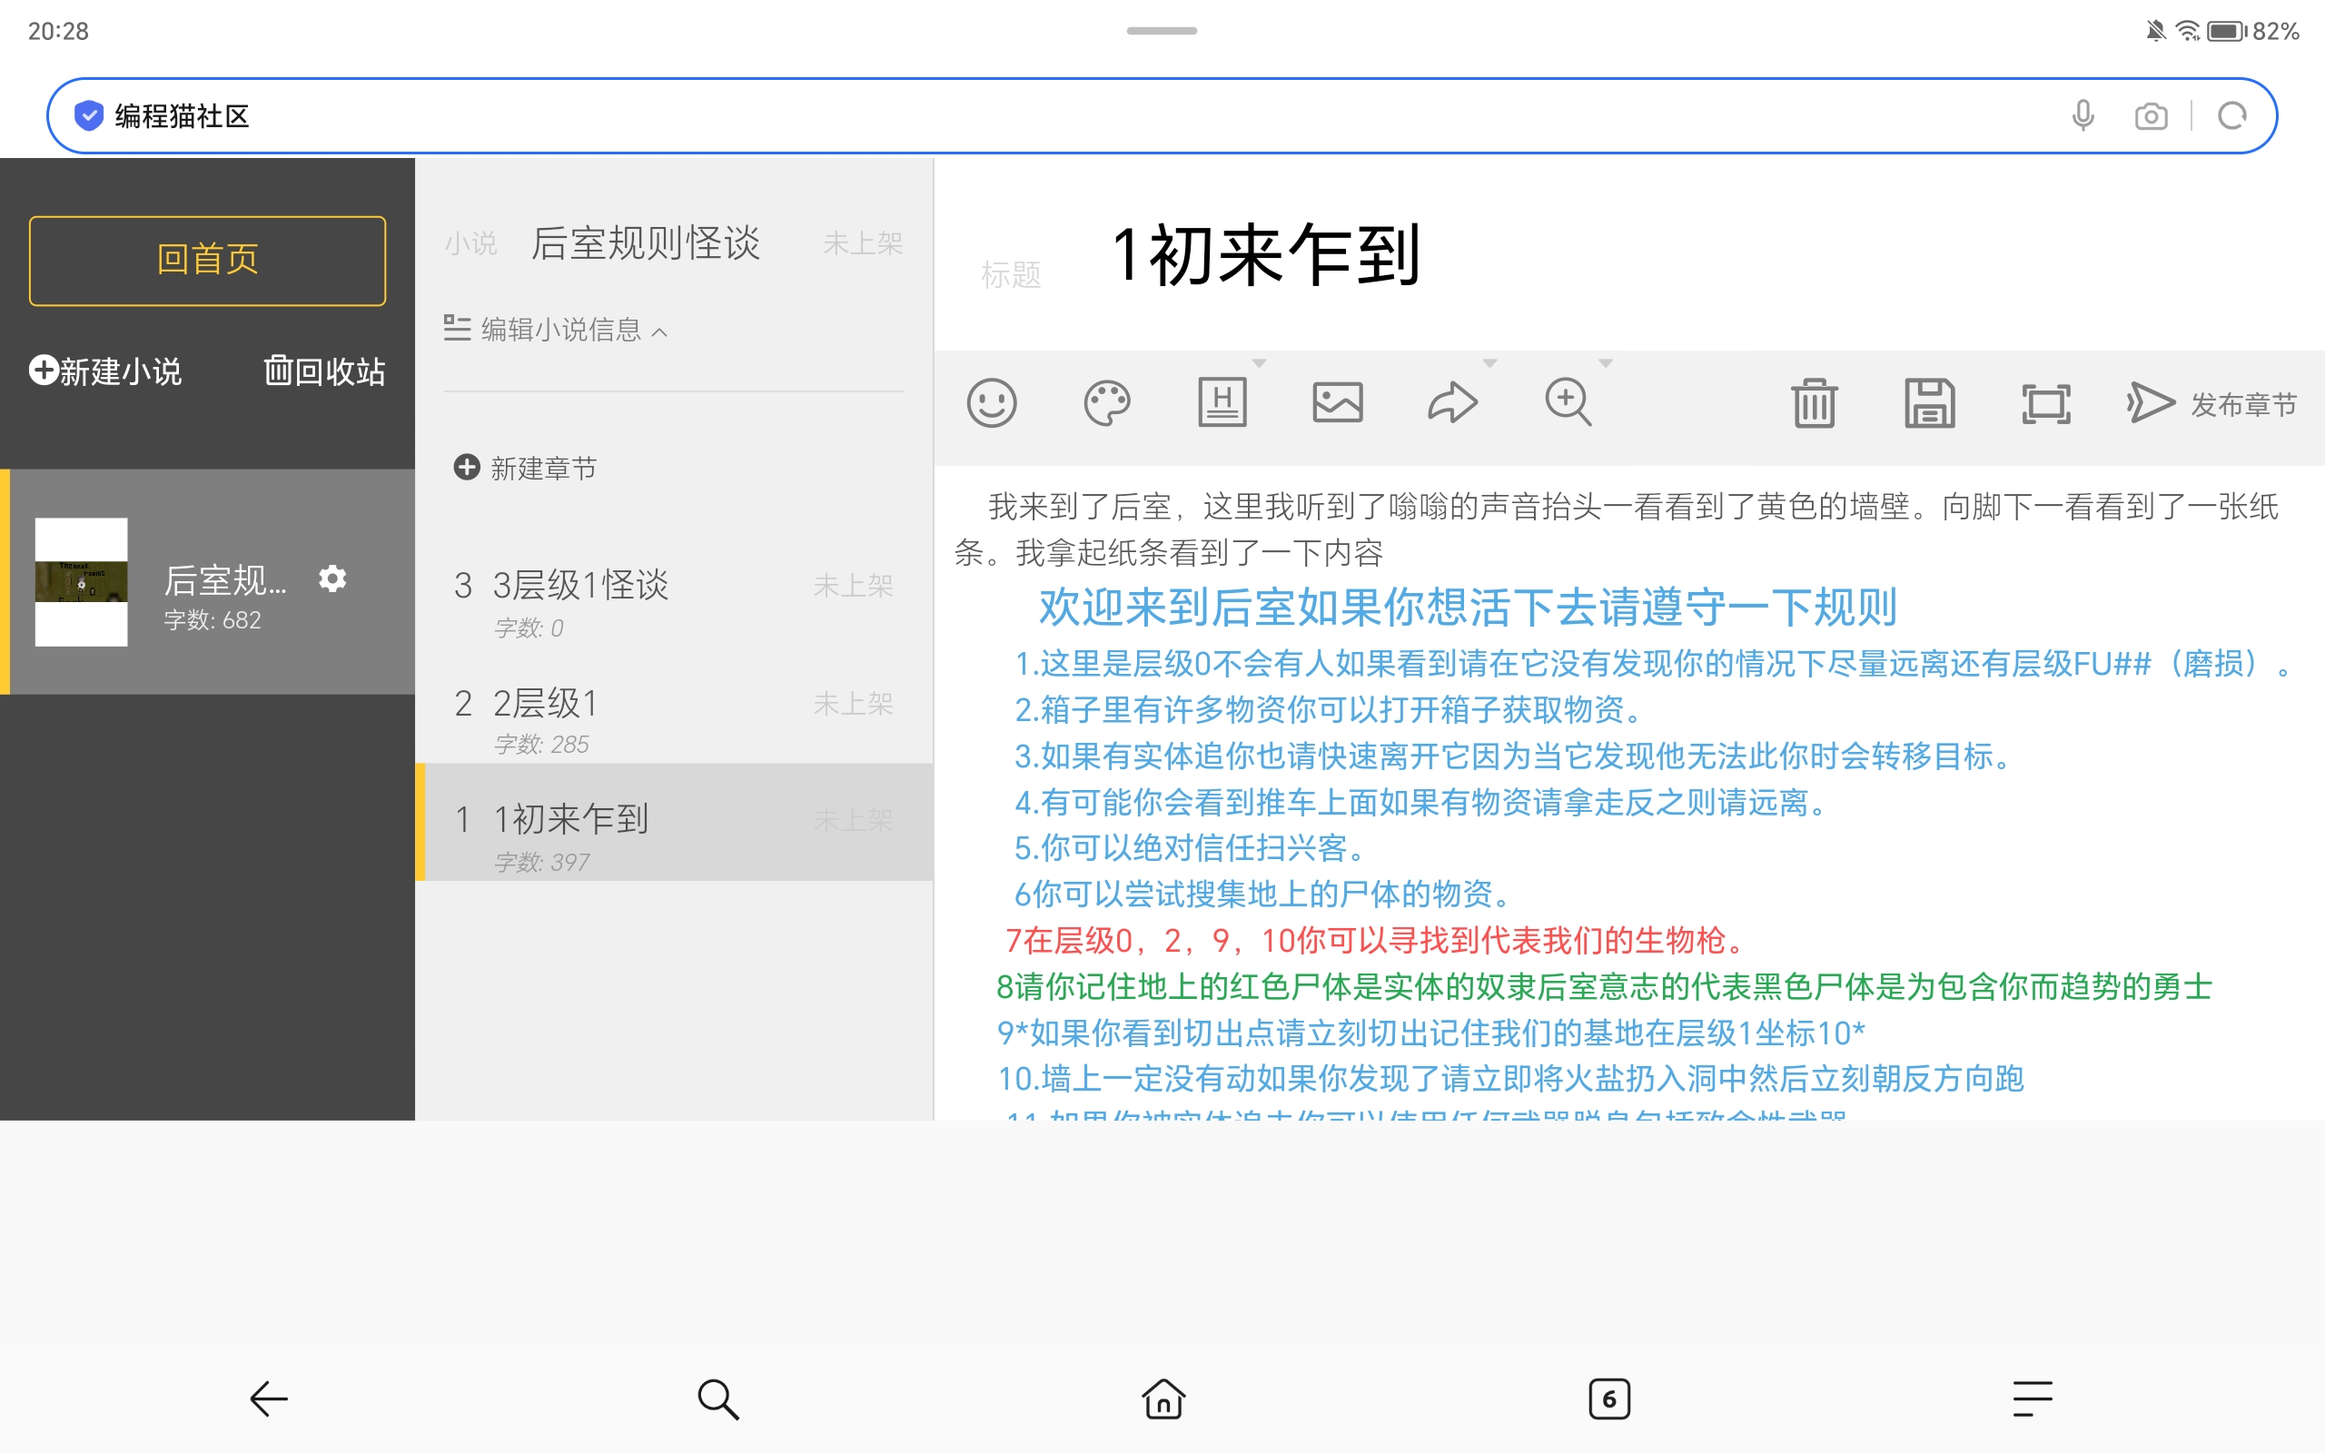The height and width of the screenshot is (1453, 2325).
Task: Click the 字数: 285 label
Action: (541, 744)
